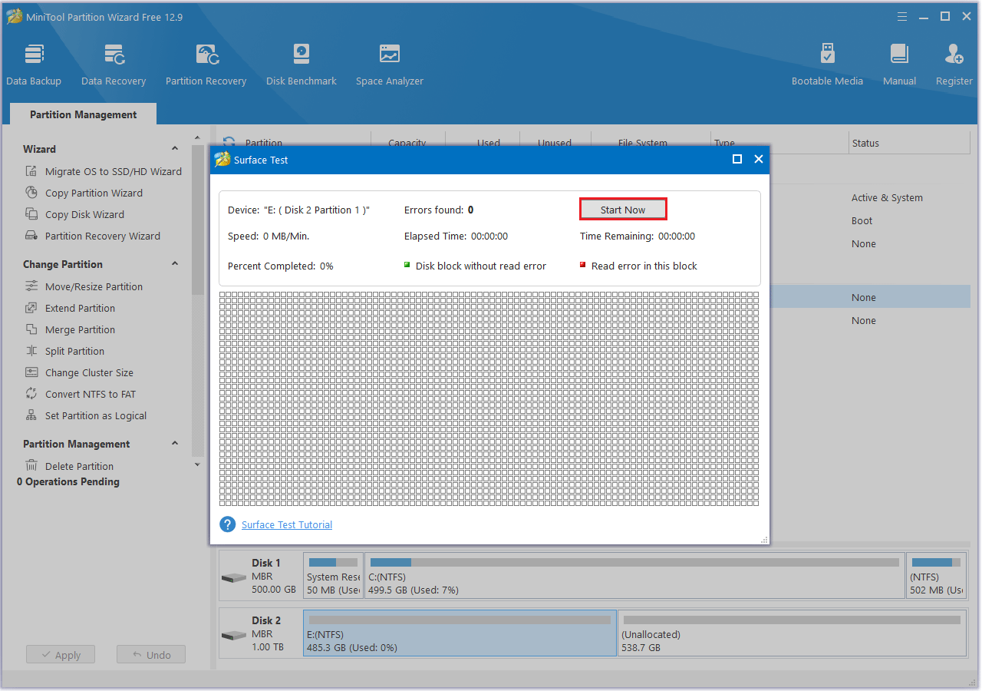This screenshot has height=691, width=982.
Task: Collapse the Change Partition section
Action: click(175, 264)
